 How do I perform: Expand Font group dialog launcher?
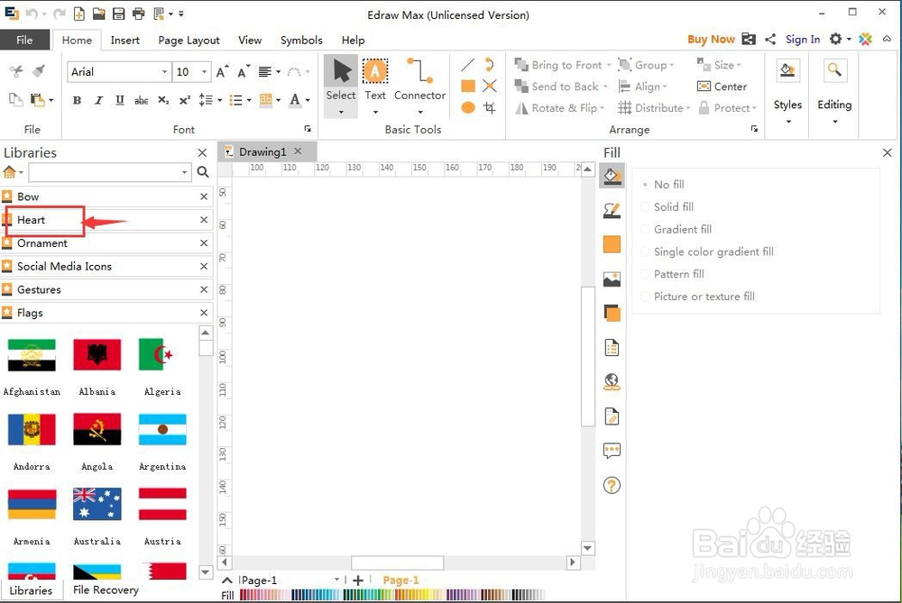tap(308, 129)
